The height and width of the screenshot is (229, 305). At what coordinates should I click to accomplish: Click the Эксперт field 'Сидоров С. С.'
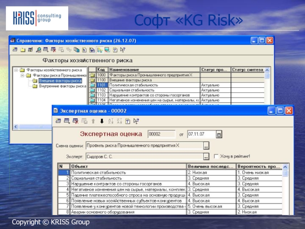tap(144, 156)
